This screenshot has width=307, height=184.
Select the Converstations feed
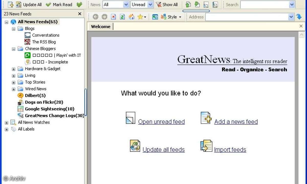click(46, 35)
